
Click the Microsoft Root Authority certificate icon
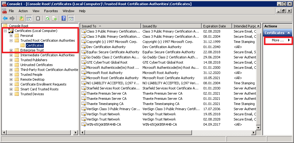84,73
